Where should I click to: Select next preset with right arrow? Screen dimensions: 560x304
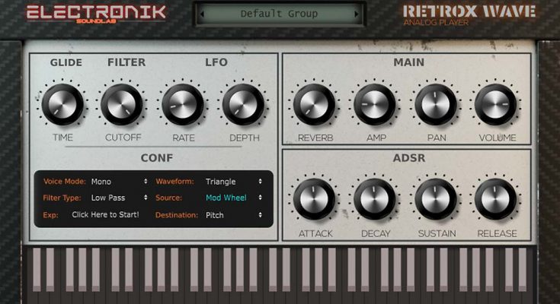[x=356, y=14]
